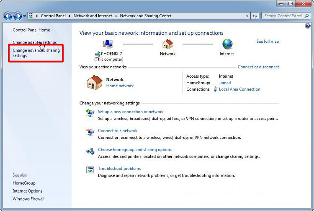Open the address bar history dropdown
Screen dimensions: 314x211
coord(247,16)
